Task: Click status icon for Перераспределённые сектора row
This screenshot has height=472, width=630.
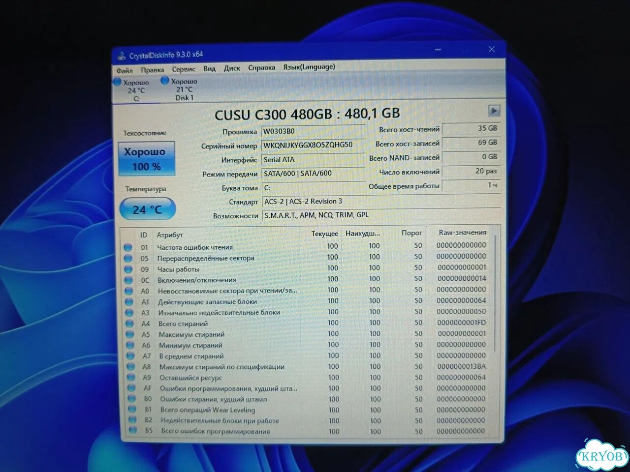Action: tap(128, 258)
